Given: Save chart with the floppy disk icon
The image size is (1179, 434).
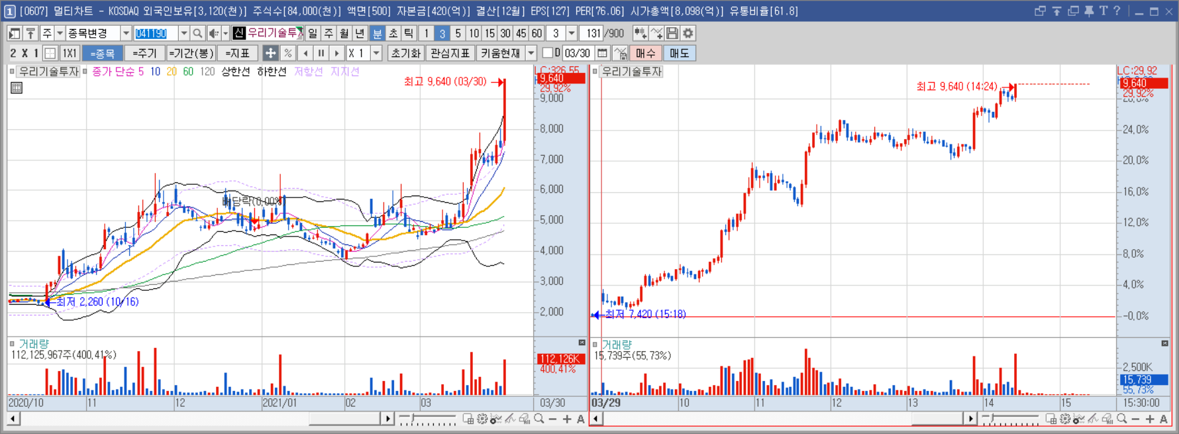Looking at the screenshot, I should point(672,33).
